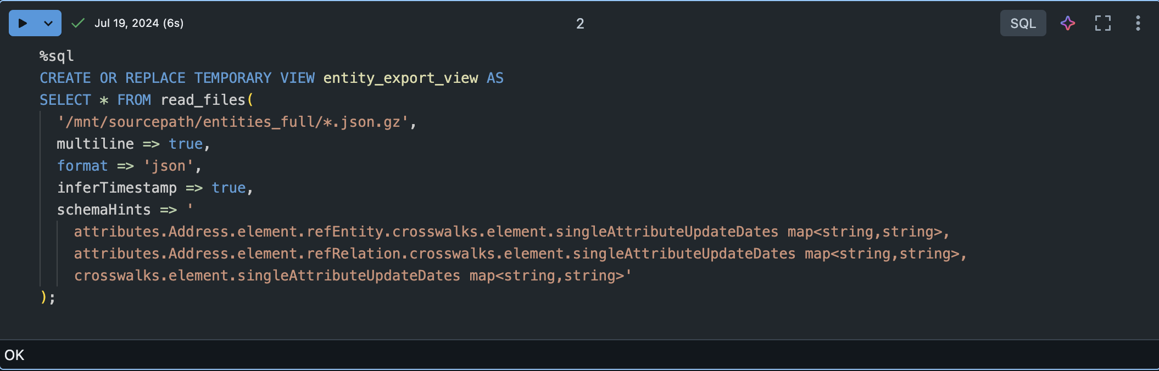This screenshot has height=371, width=1159.
Task: Click cell number 2 label
Action: pos(580,24)
